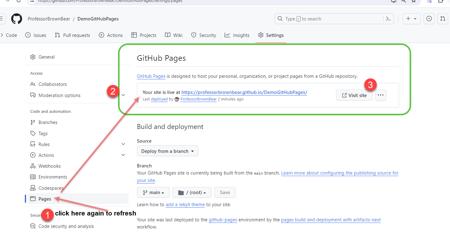Click the ellipsis menu beside Visit site
450x248 pixels.
point(380,95)
